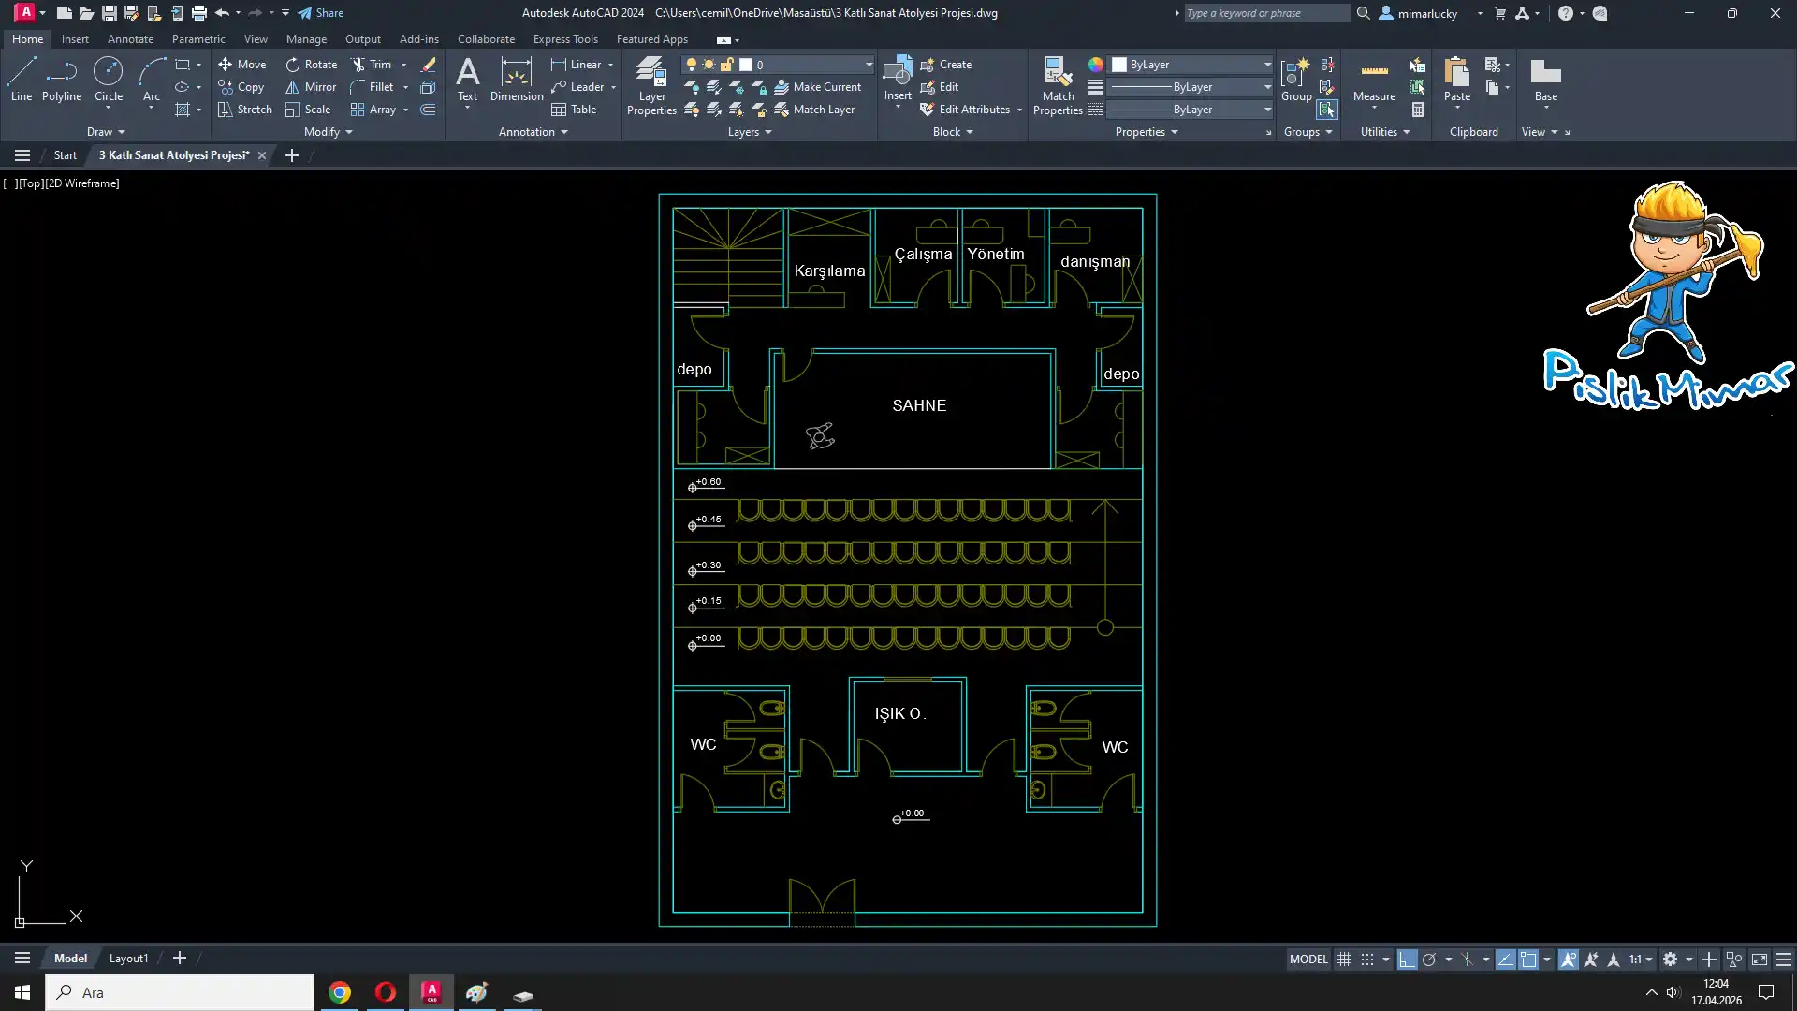Click the Share button
The width and height of the screenshot is (1797, 1011).
[321, 13]
